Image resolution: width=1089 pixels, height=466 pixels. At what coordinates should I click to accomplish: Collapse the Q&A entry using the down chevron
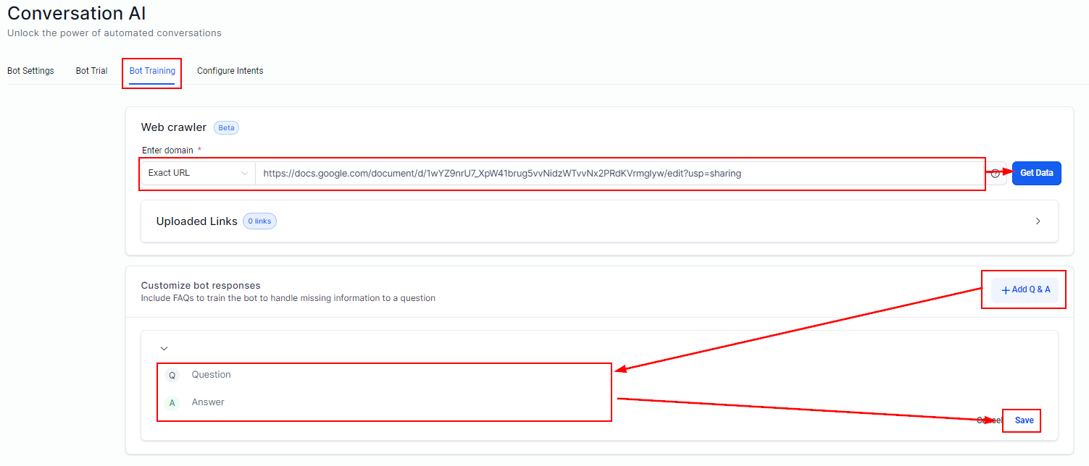pyautogui.click(x=164, y=349)
